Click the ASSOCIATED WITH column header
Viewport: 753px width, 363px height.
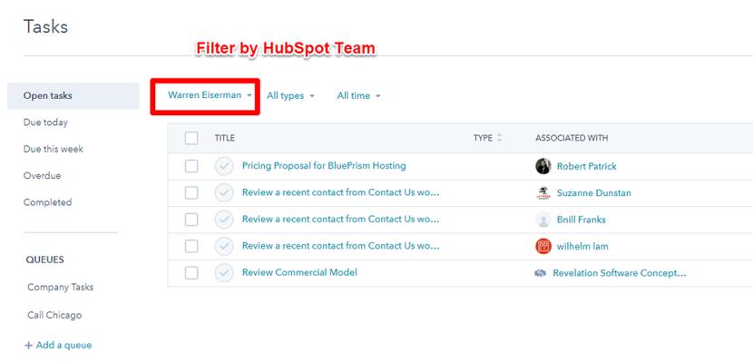tap(572, 138)
